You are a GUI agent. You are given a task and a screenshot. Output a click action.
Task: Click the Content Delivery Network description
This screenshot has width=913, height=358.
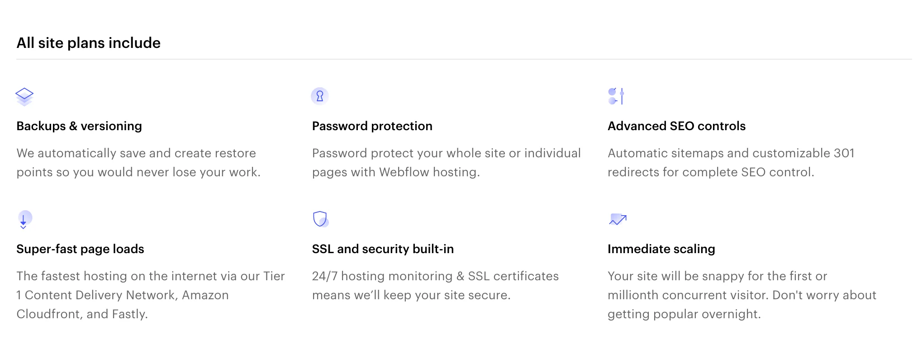150,295
